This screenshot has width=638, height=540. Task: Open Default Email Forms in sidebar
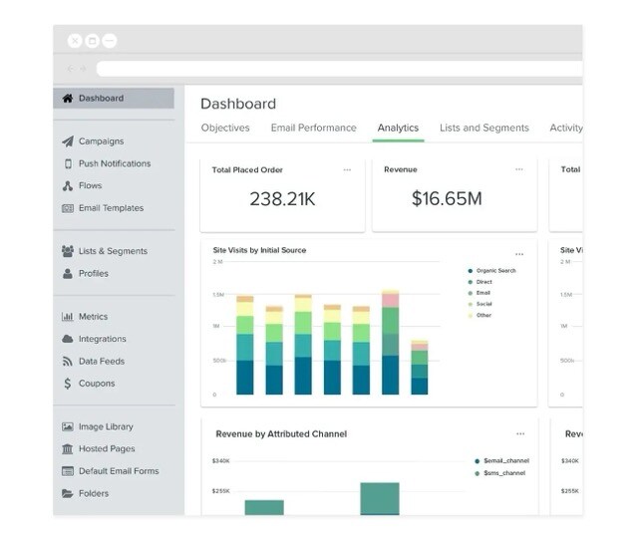(x=118, y=471)
